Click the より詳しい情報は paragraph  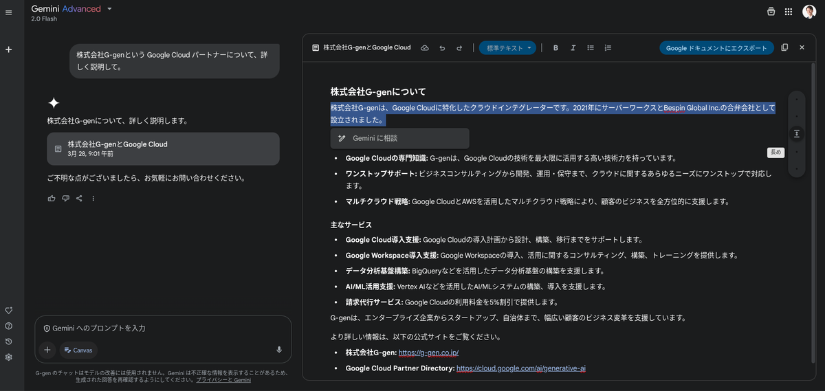tap(415, 337)
